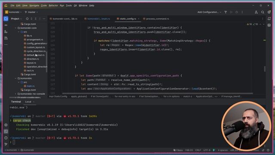This screenshot has width=275, height=155.
Task: Open the Refactor menu
Action: click(x=53, y=6)
